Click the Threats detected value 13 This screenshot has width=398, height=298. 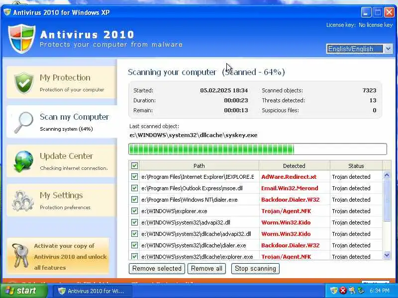(x=373, y=100)
